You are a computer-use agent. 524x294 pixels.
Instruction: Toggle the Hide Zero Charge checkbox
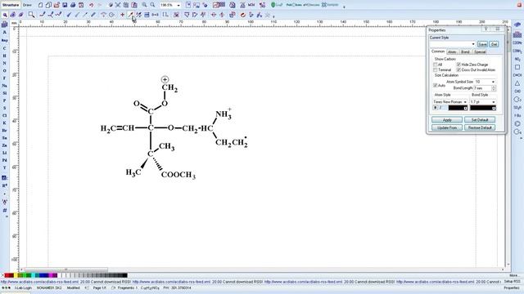tap(458, 65)
